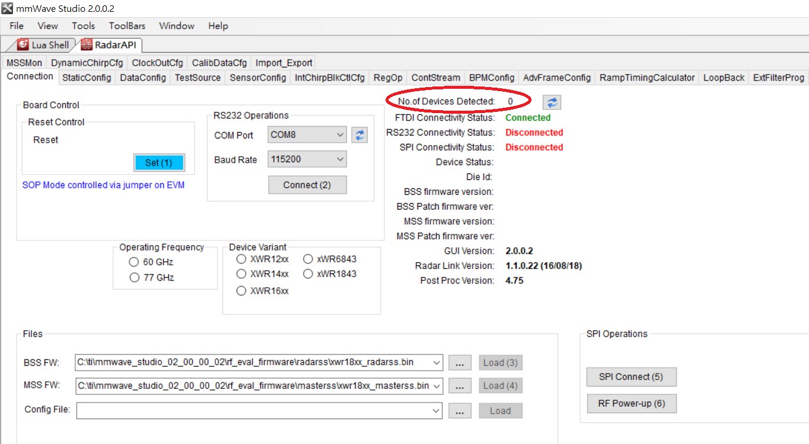
Task: Open the StaticConfig tab
Action: click(x=87, y=78)
